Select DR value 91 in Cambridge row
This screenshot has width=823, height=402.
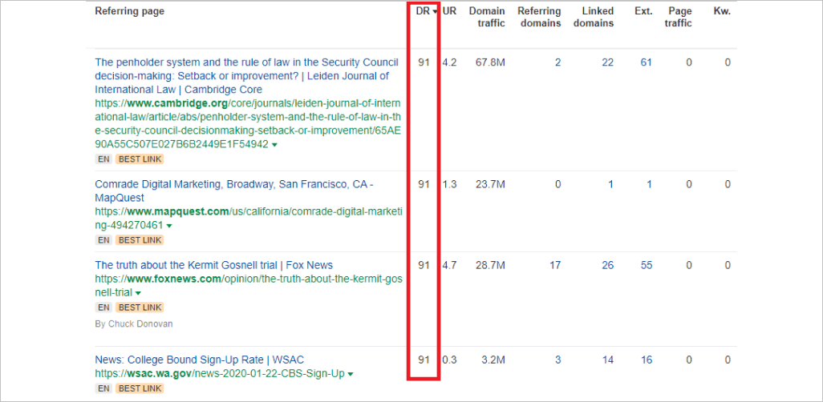424,63
